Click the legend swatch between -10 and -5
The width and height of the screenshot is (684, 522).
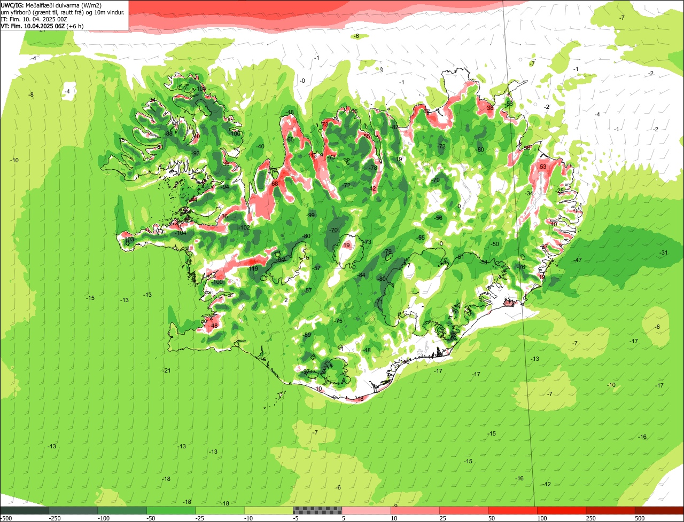click(269, 511)
